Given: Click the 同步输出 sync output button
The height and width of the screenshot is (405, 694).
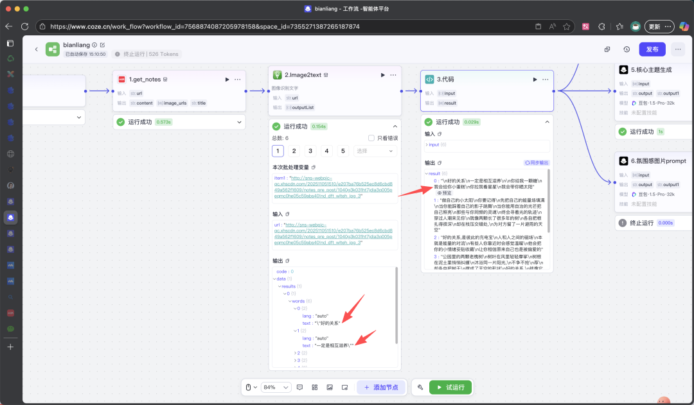Looking at the screenshot, I should point(537,163).
